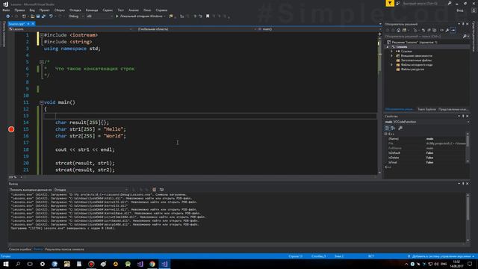
Task: Open the Файл menu
Action: (x=6, y=10)
